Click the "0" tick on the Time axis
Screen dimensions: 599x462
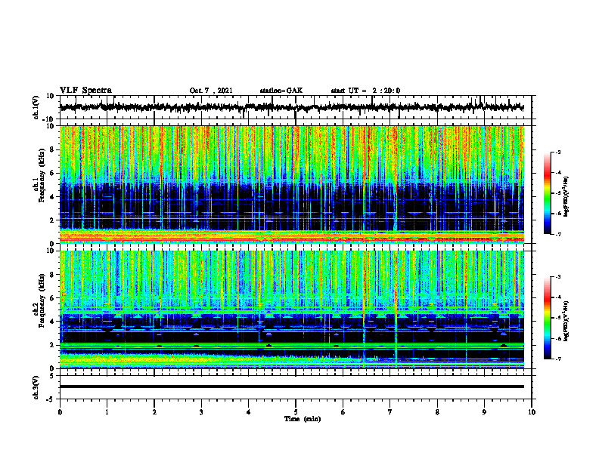click(x=60, y=412)
